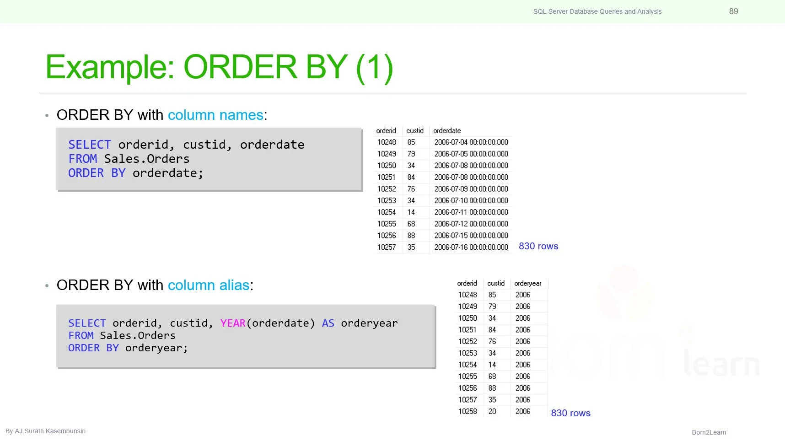Click the 'custid' header in second table
This screenshot has height=441, width=785.
click(496, 284)
